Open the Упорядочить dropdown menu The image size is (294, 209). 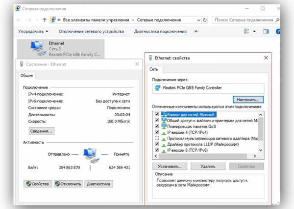[x=33, y=32]
